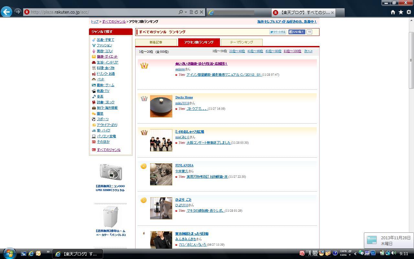
Task: Click the Twitter tweet button
Action: 278,32
